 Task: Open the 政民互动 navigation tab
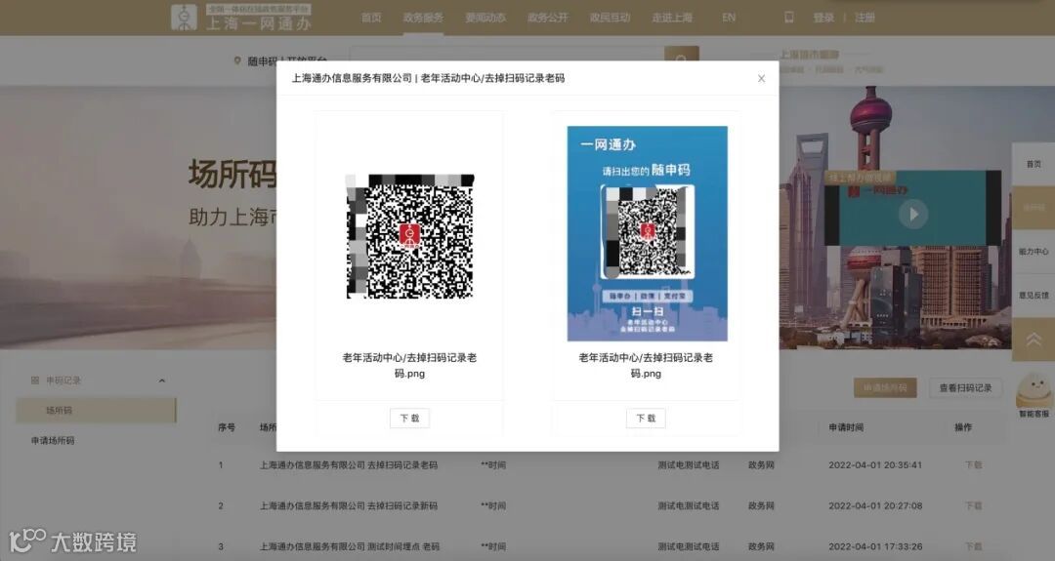tap(610, 18)
